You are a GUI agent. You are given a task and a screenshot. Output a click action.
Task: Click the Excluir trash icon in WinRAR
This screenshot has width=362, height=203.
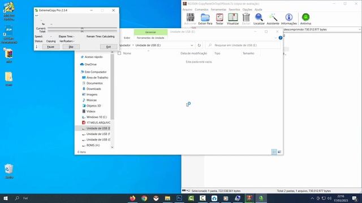click(x=246, y=19)
